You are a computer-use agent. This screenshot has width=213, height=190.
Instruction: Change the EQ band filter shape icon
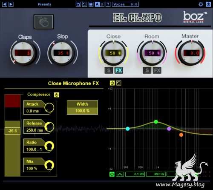[x=120, y=174]
